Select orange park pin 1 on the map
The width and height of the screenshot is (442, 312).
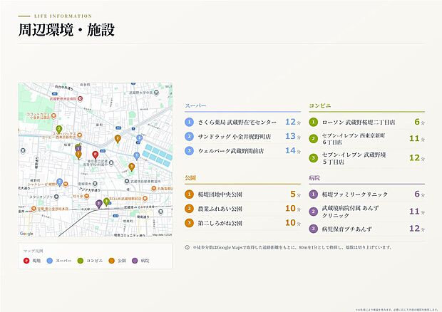(x=78, y=155)
